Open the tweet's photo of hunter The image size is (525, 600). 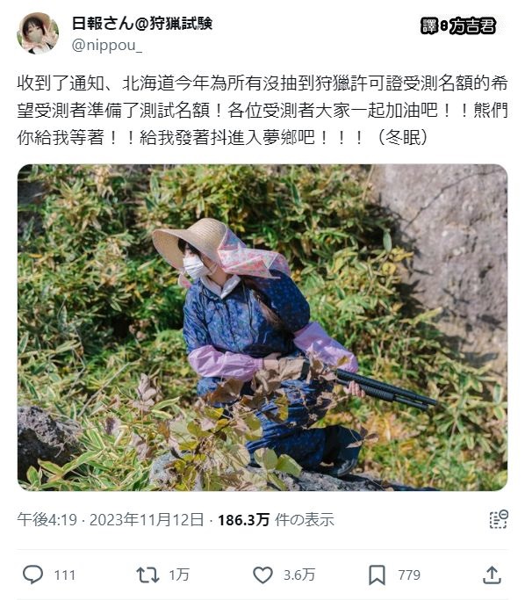(x=262, y=328)
